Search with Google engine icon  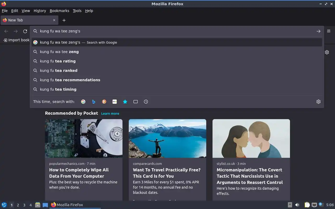(83, 102)
